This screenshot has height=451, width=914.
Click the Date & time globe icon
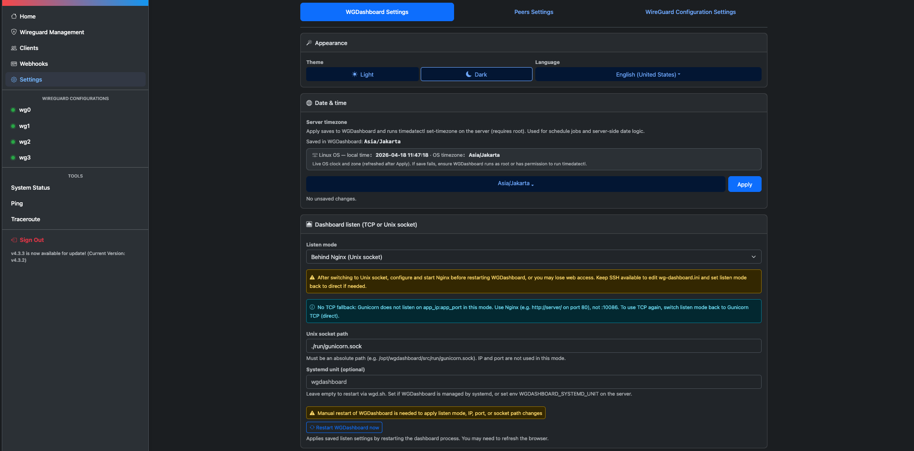click(309, 103)
